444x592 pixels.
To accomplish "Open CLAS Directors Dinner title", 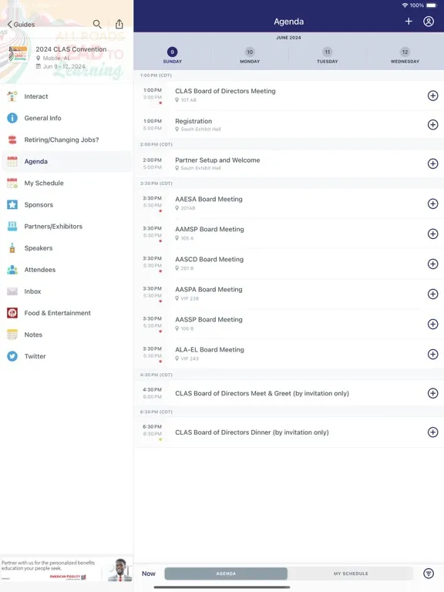I will coord(252,432).
